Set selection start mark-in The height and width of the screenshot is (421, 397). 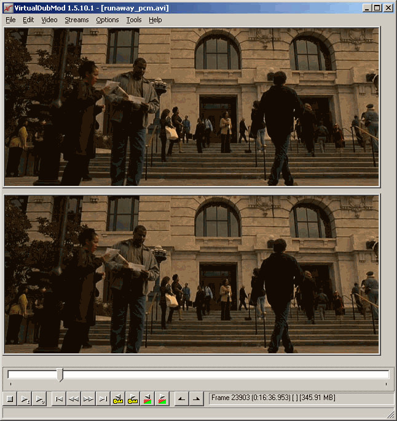(182, 399)
